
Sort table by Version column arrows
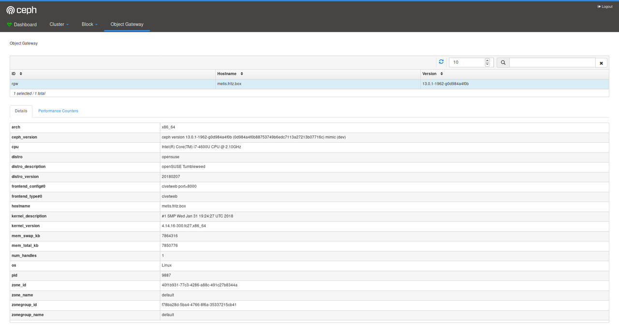tap(442, 74)
